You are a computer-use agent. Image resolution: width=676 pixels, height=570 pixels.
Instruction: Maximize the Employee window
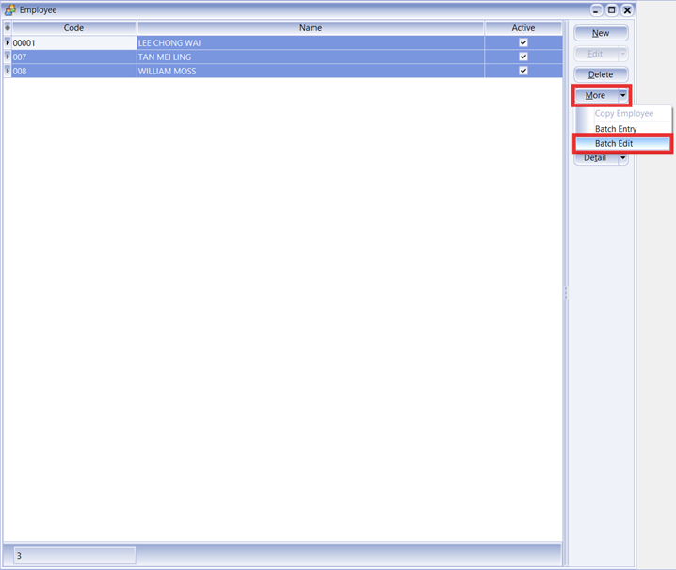tap(611, 9)
